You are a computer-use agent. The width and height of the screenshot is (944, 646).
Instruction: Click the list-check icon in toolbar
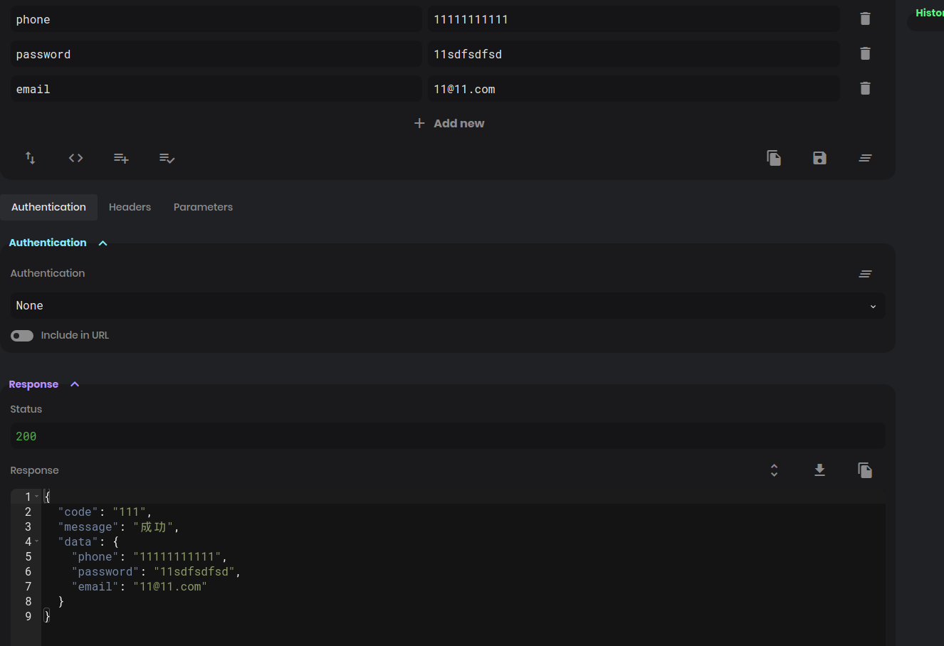(167, 158)
